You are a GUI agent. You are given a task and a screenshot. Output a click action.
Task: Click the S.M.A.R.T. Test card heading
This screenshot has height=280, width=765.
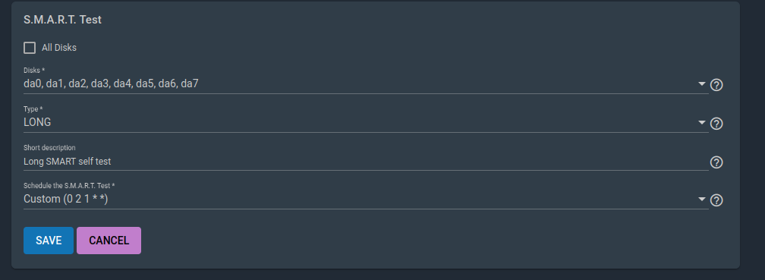(62, 20)
